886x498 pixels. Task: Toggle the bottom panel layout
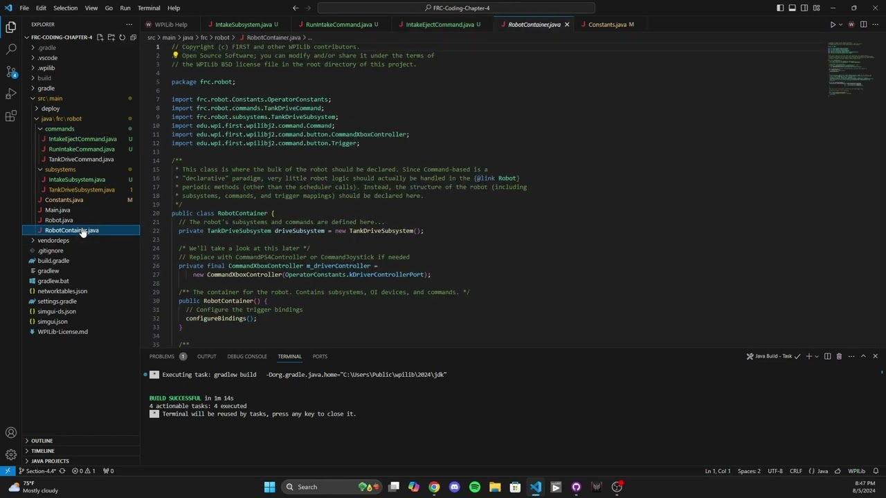[x=792, y=8]
